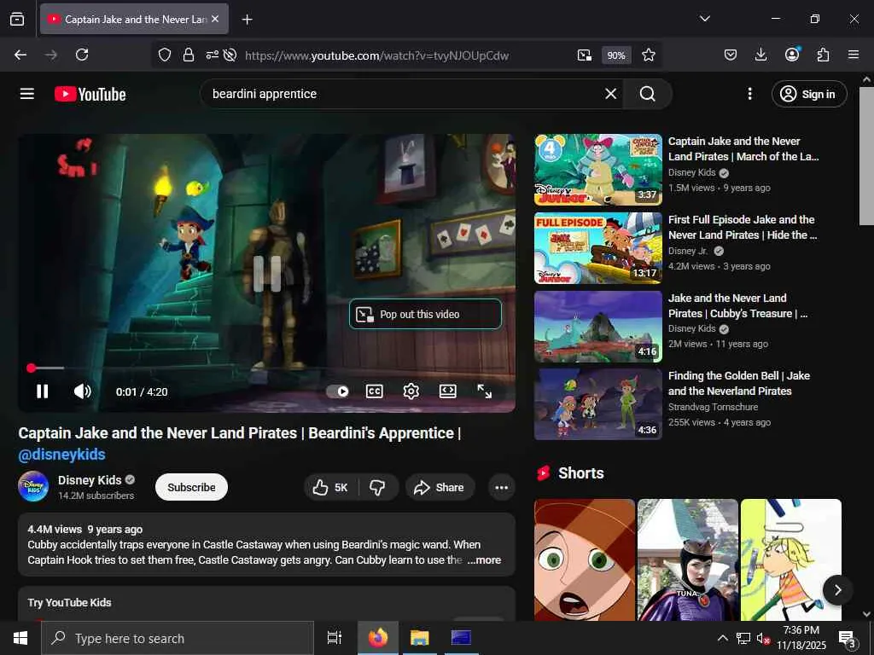Like the video with thumbs up
Screen dimensions: 874x655
click(x=330, y=487)
